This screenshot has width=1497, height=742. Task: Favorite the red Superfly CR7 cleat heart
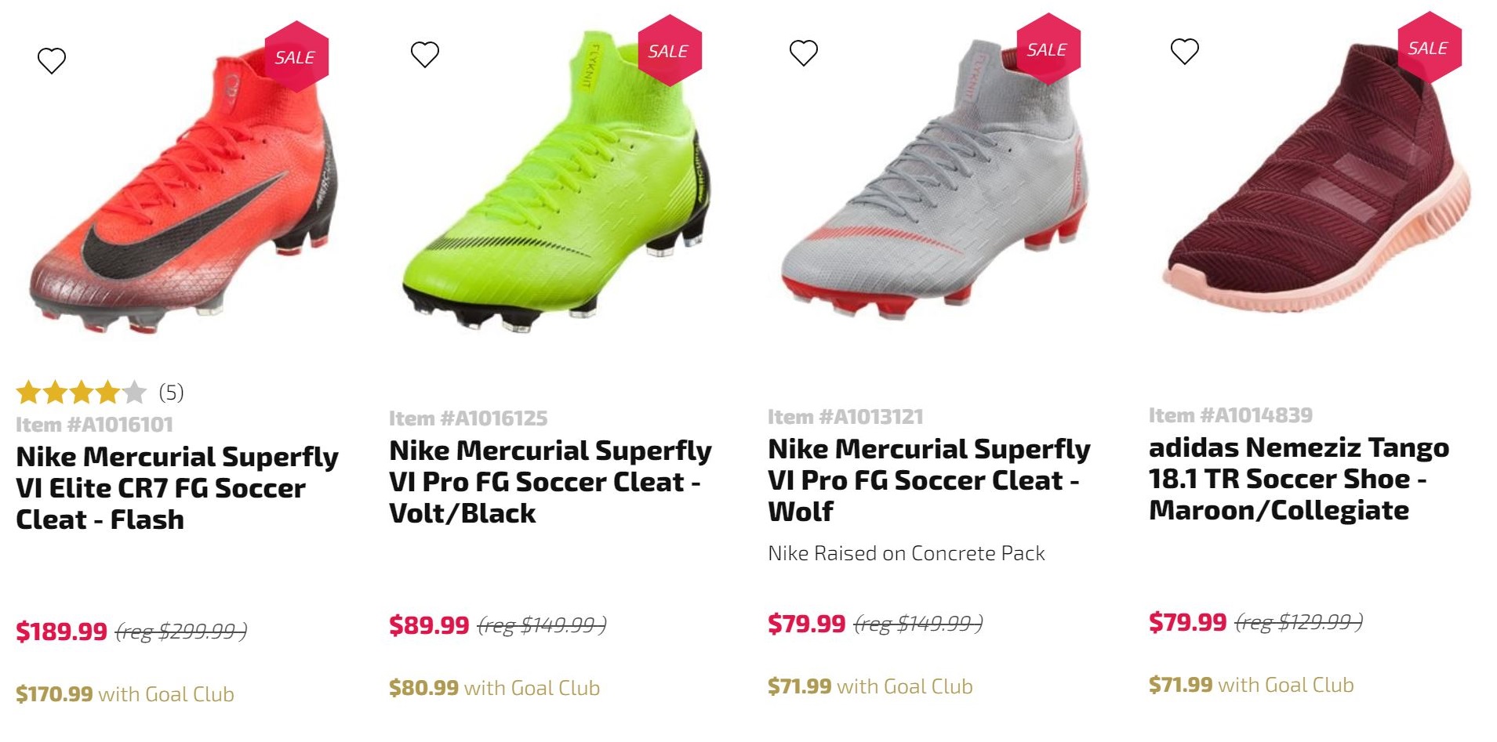click(x=52, y=60)
